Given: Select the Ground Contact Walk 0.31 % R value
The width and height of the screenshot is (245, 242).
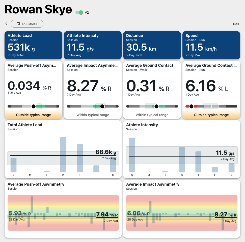Looking at the screenshot, I should pos(148,86).
